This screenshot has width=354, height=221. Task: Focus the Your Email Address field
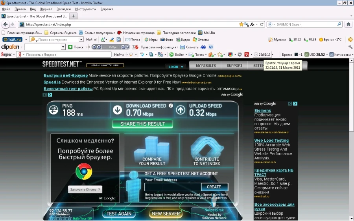173,187
